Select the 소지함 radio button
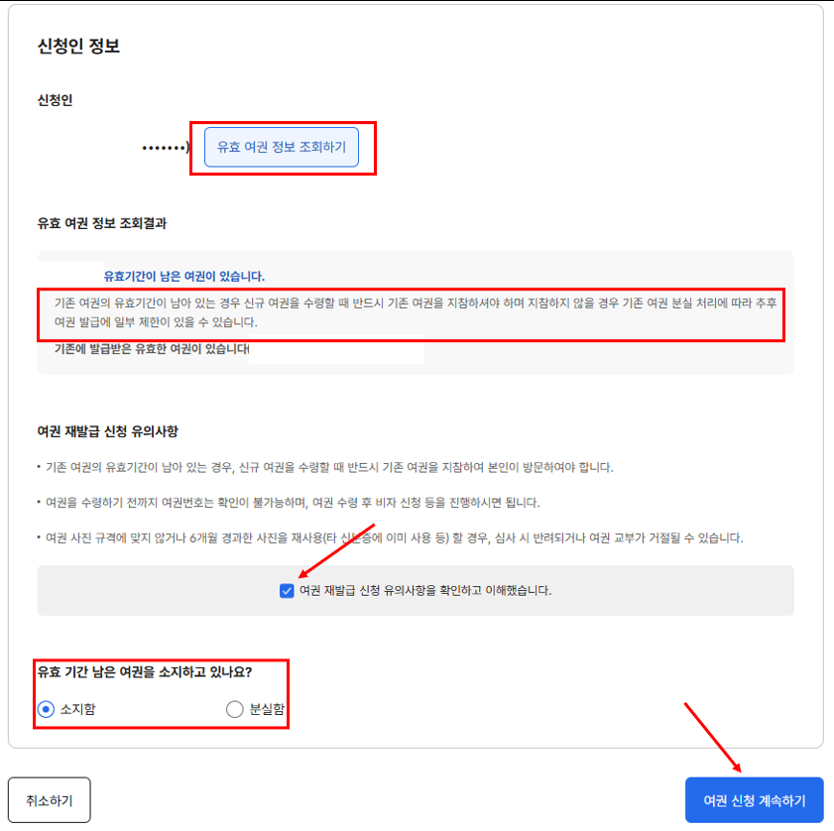Screen dimensions: 834x831 point(47,709)
